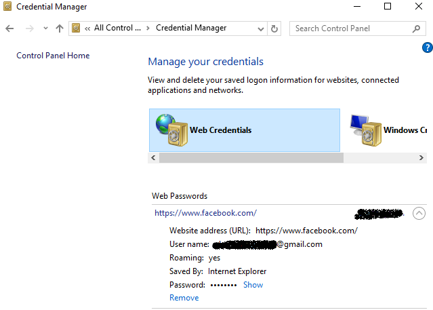Click the horizontal scrollbar right arrow
The image size is (433, 310).
coord(421,157)
